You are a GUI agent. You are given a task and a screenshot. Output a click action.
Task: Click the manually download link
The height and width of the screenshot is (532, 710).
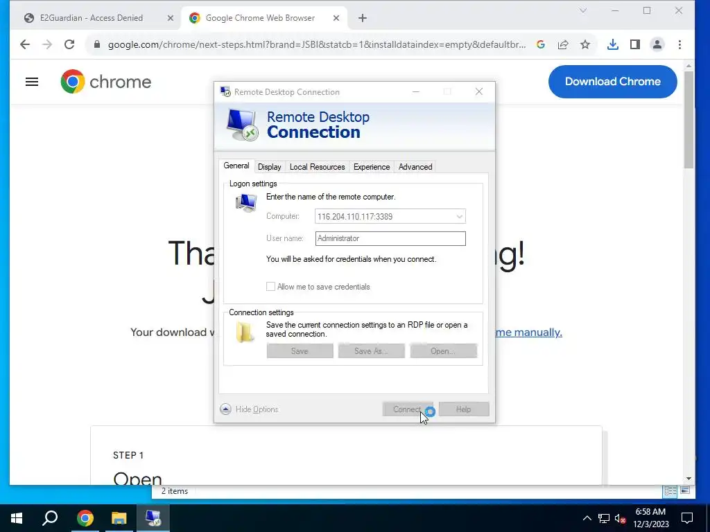(x=528, y=332)
